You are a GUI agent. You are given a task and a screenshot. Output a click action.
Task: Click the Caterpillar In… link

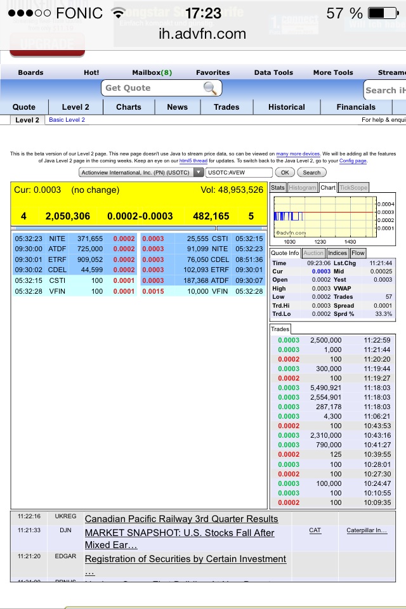pos(367,530)
